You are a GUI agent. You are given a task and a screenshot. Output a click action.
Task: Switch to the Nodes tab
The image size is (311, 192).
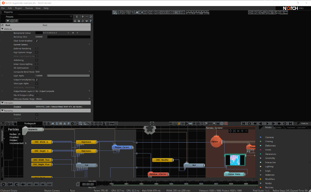(268, 127)
